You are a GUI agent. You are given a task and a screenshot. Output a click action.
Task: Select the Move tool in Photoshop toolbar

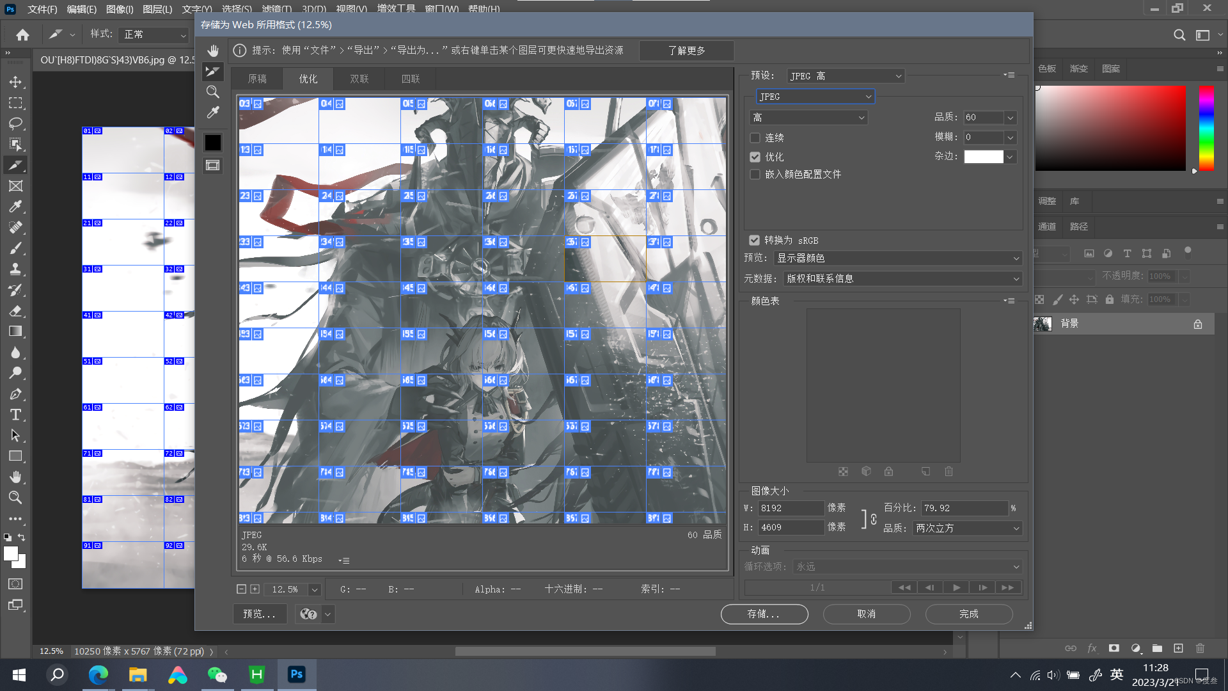(x=15, y=82)
